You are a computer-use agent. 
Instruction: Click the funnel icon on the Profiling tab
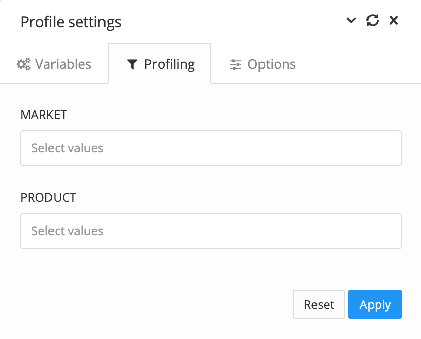coord(132,64)
